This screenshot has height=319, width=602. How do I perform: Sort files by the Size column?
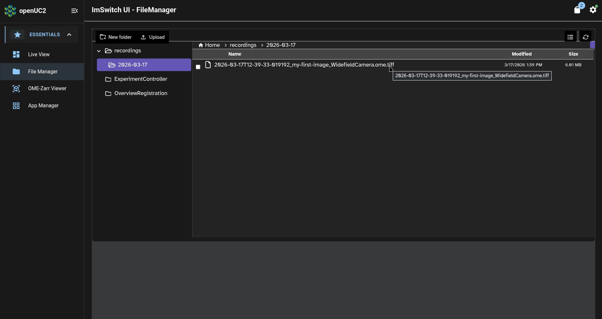(573, 54)
